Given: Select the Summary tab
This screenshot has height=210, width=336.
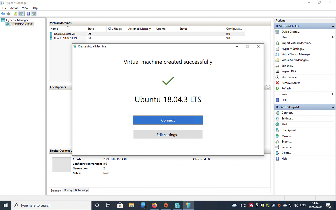Looking at the screenshot, I should coord(56,190).
